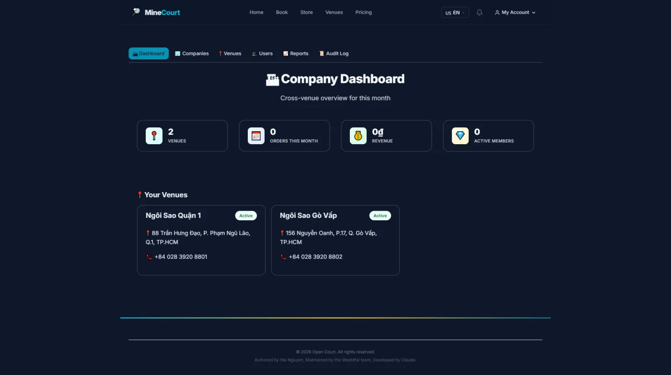671x375 pixels.
Task: Open the Ngôi Sao Gò Vấp venue card
Action: (335, 240)
